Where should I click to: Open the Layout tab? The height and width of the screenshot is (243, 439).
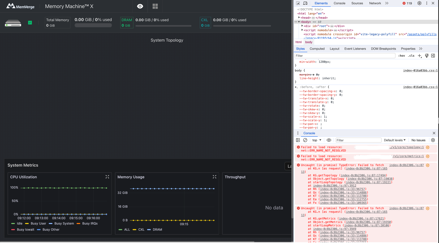[x=334, y=49]
